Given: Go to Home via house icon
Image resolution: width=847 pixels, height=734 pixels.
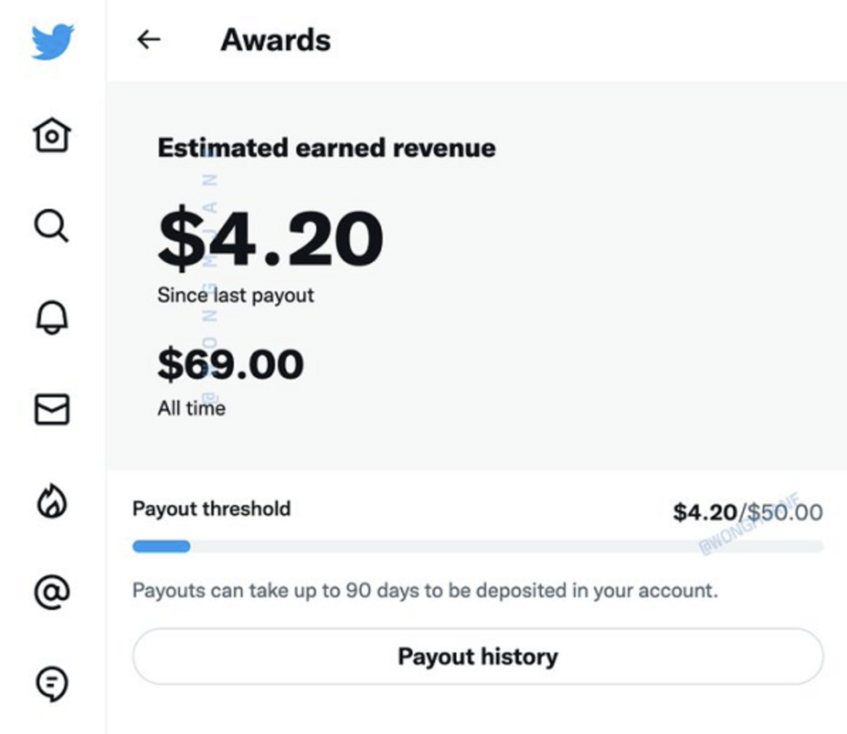Looking at the screenshot, I should coord(52,134).
